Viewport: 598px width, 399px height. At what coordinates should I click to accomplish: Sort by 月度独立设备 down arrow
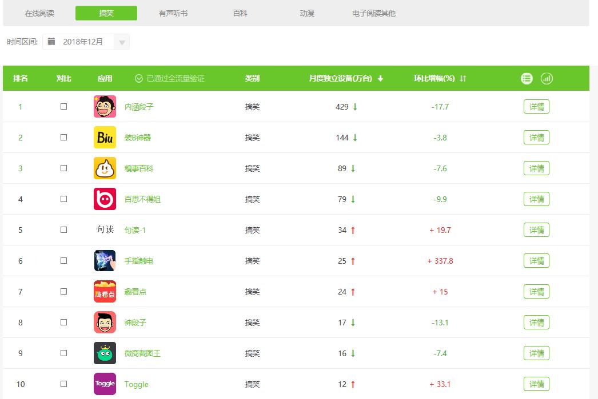pyautogui.click(x=380, y=78)
